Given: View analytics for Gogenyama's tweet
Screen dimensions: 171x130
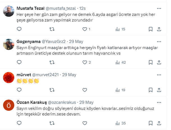Looking at the screenshot, I should pyautogui.click(x=117, y=62).
